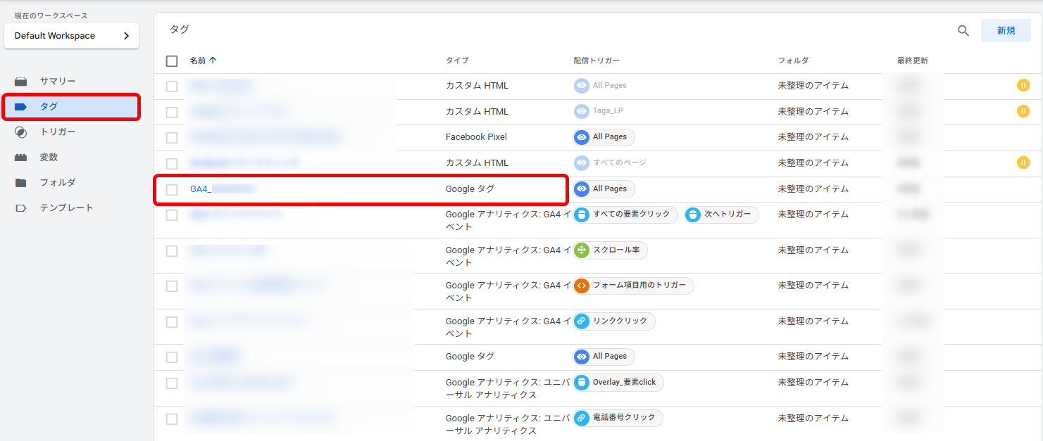Open テンプレート in the sidebar
Screen dimensions: 1043x441
coord(66,208)
